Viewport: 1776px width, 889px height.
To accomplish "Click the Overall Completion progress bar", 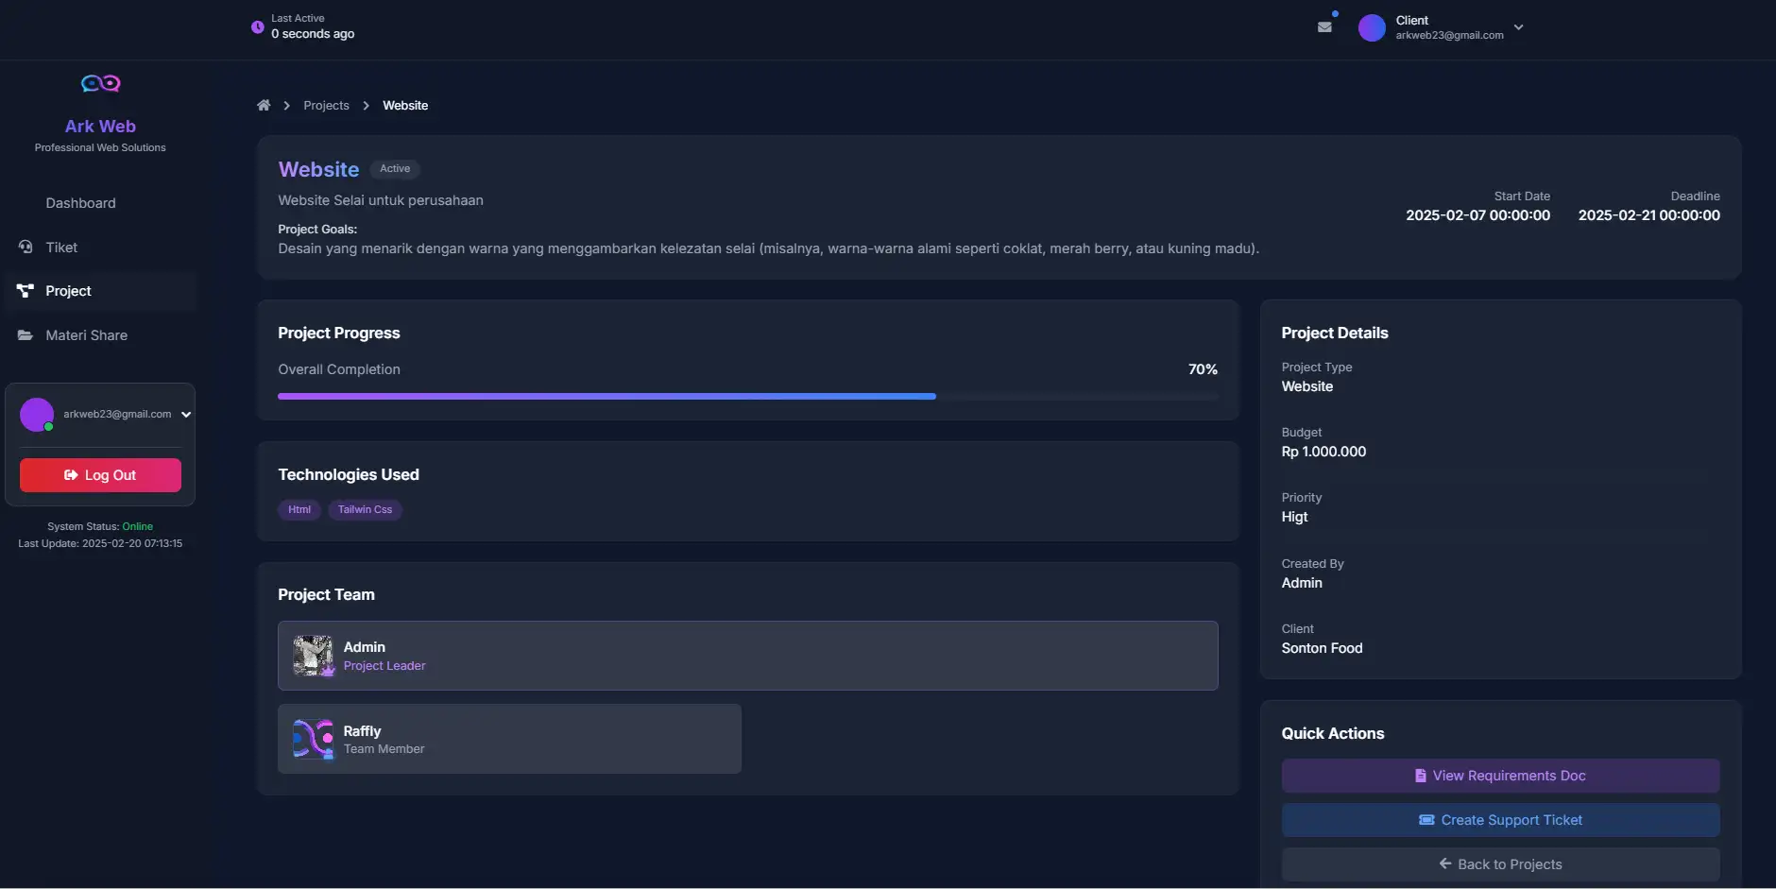I will point(747,396).
